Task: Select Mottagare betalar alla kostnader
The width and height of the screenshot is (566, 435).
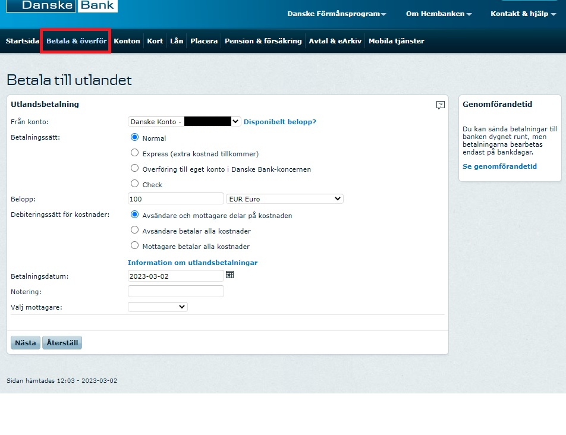Action: (x=134, y=246)
